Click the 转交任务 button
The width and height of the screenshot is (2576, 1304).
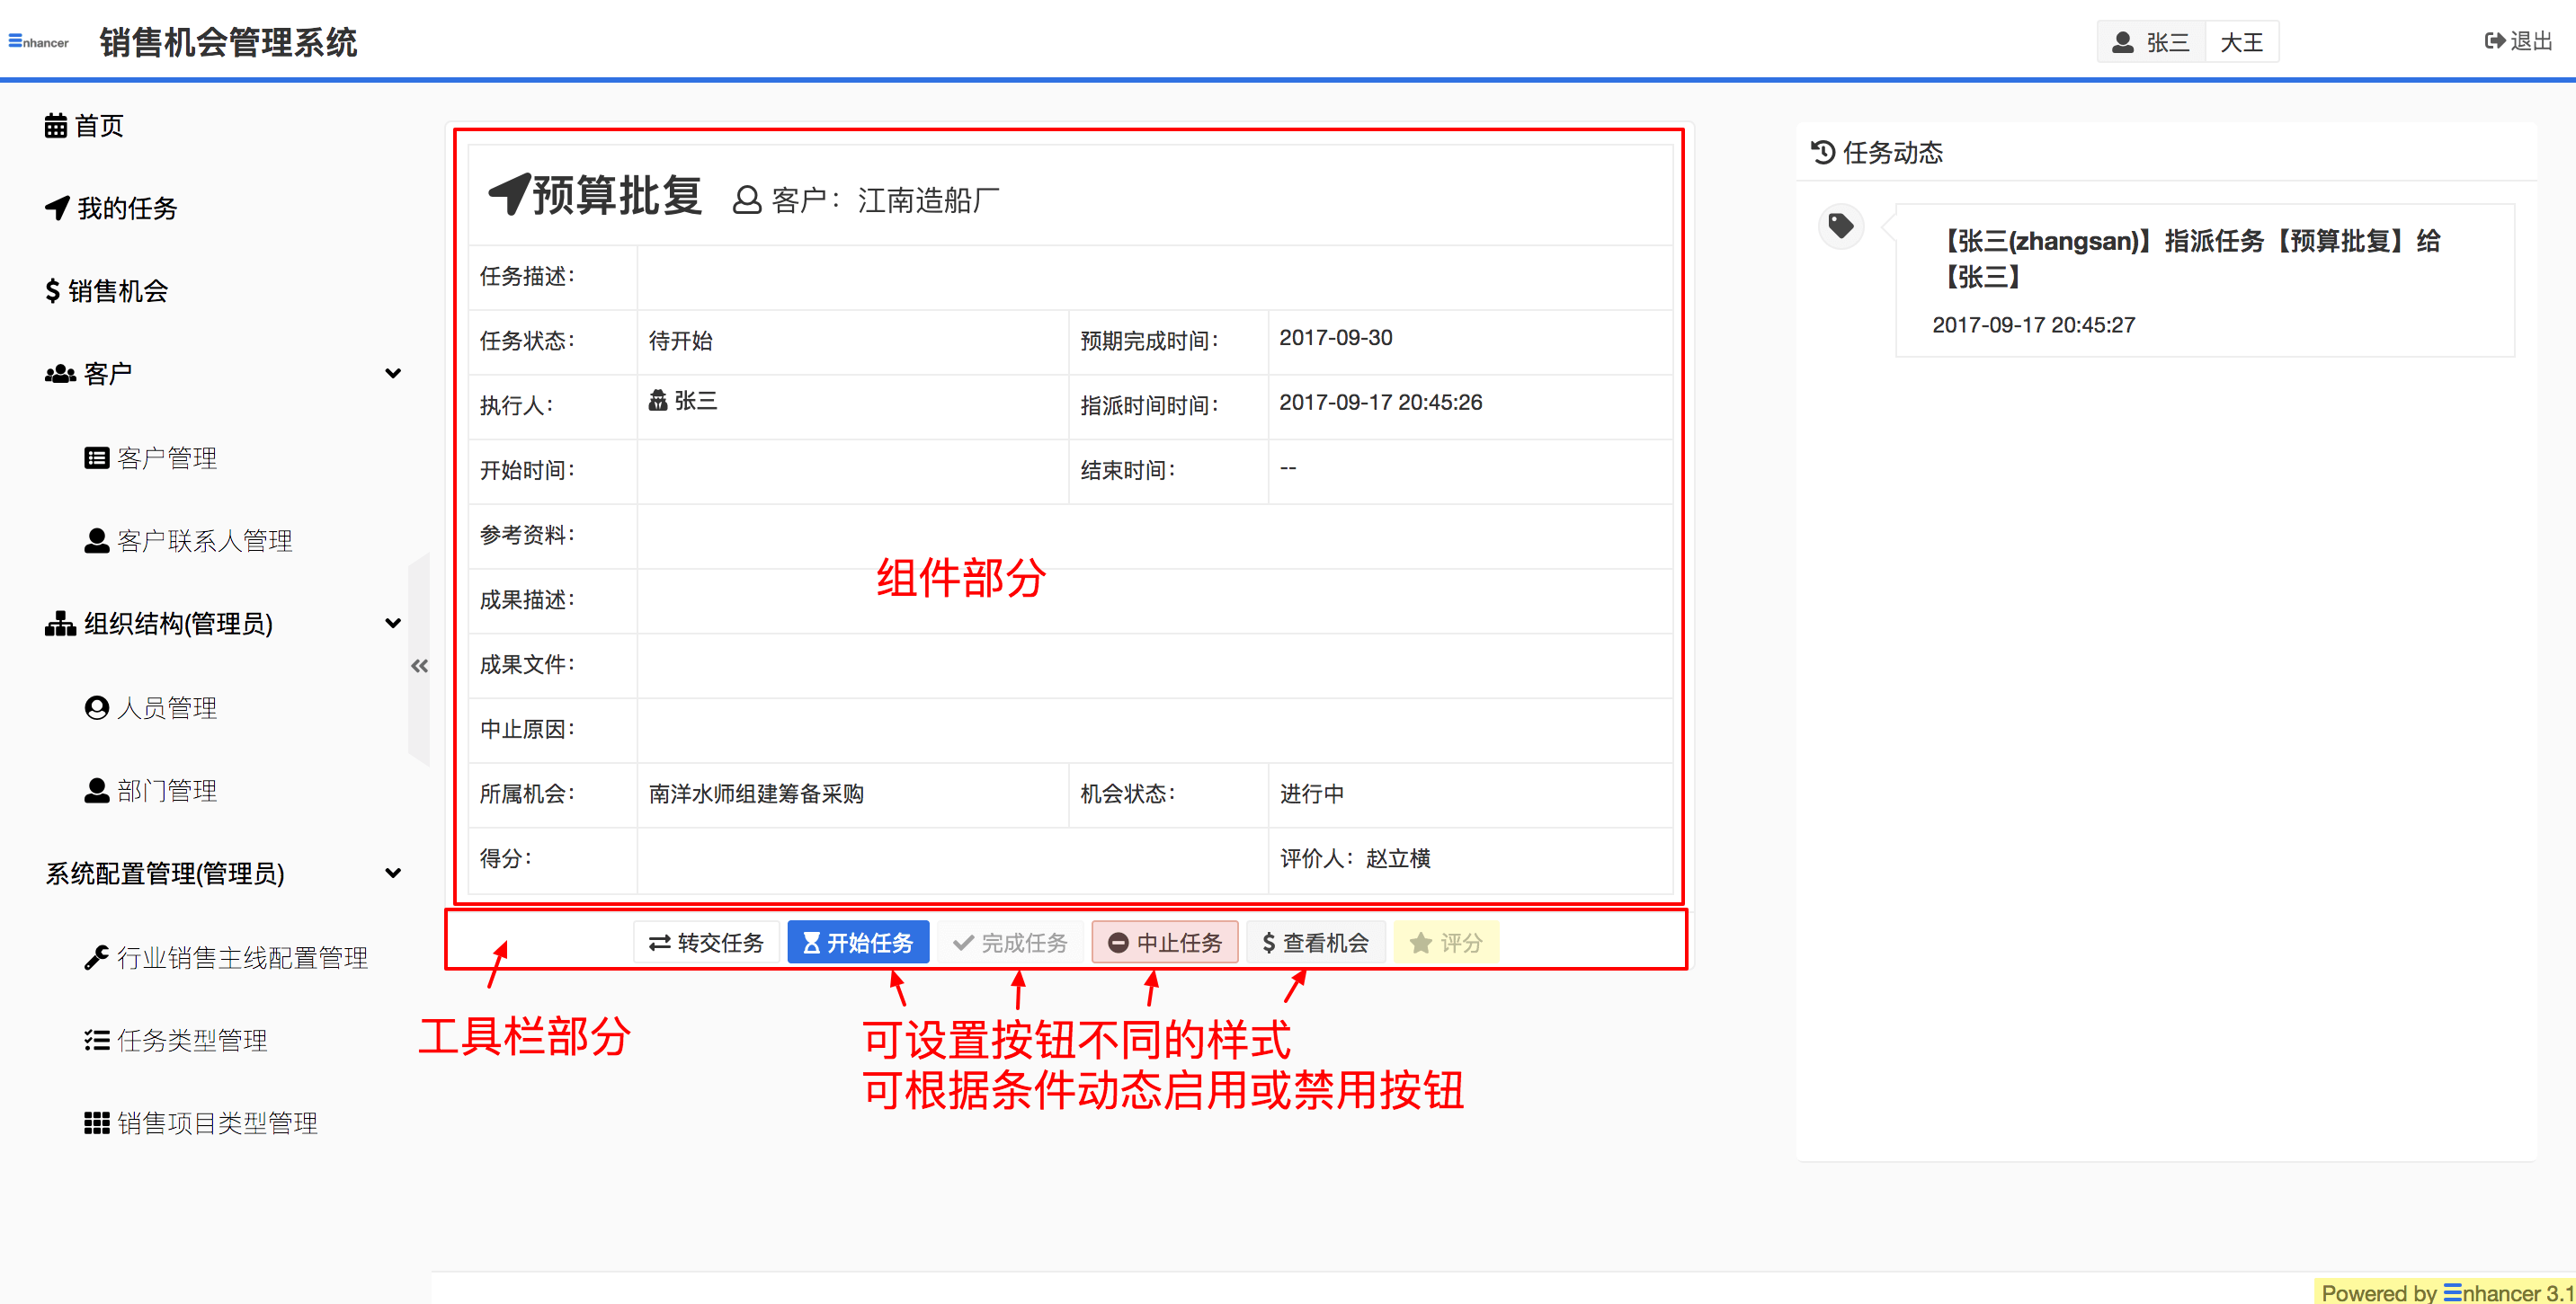pos(706,943)
